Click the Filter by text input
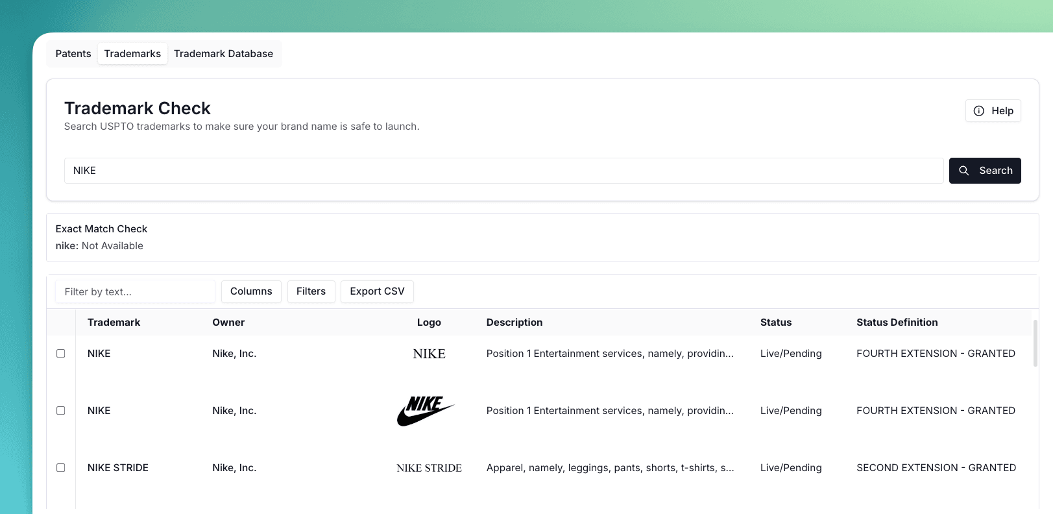Screen dimensions: 1053x514 (135, 292)
